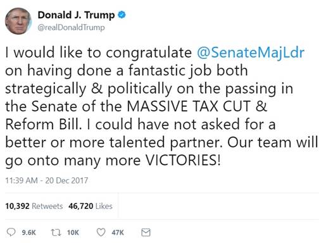Click the blue verified badge
The image size is (326, 243).
point(122,15)
